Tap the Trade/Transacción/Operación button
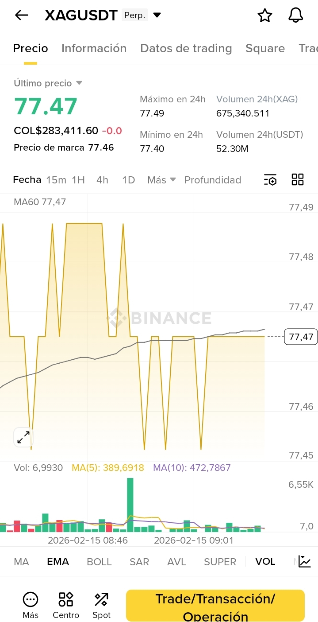Image resolution: width=318 pixels, height=622 pixels. coord(215,606)
